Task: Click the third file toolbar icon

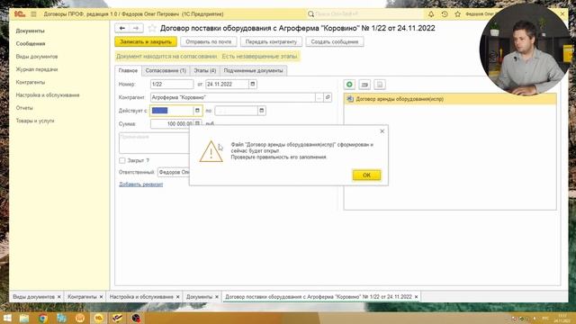Action: (380, 85)
